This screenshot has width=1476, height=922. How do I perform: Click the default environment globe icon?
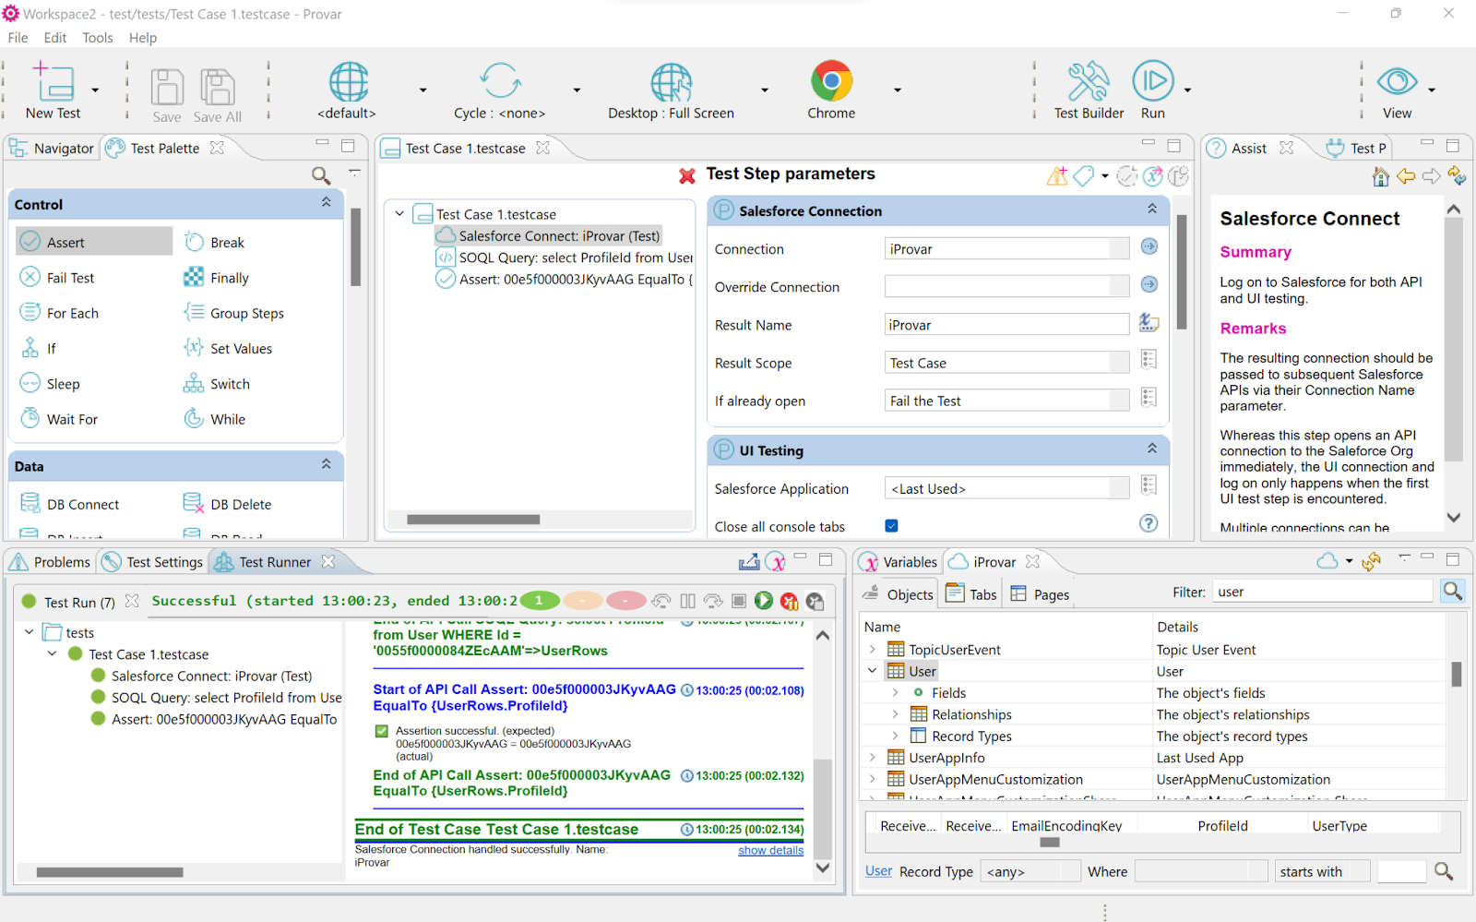pos(349,81)
